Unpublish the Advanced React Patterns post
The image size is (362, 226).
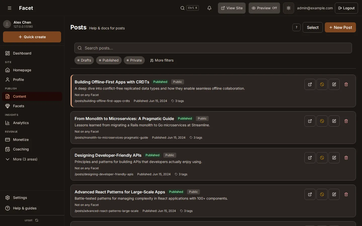tap(322, 194)
